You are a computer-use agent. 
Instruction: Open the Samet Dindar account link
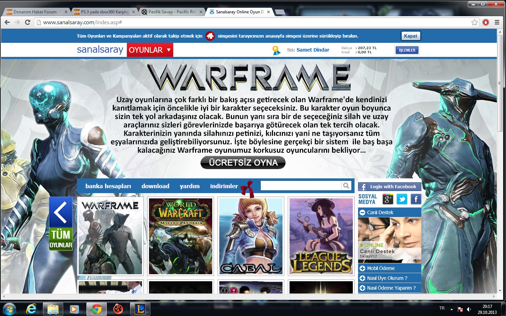coord(313,50)
